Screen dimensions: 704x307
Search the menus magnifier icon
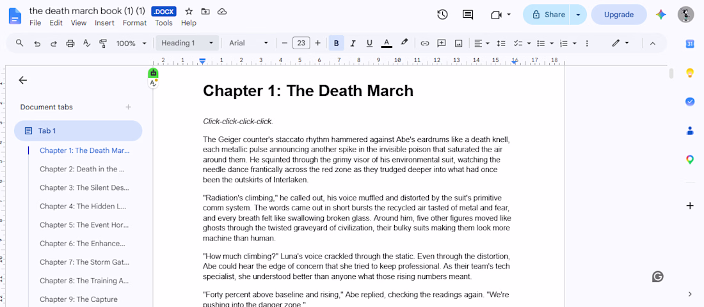coord(19,43)
